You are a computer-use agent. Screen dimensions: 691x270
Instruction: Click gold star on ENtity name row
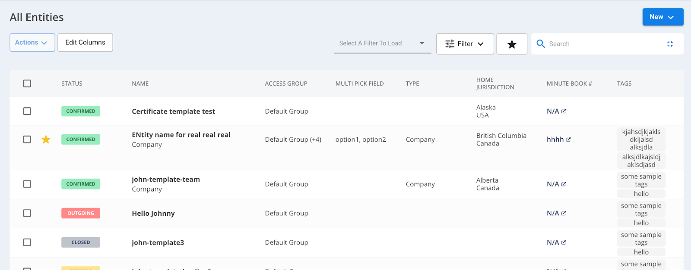(46, 139)
